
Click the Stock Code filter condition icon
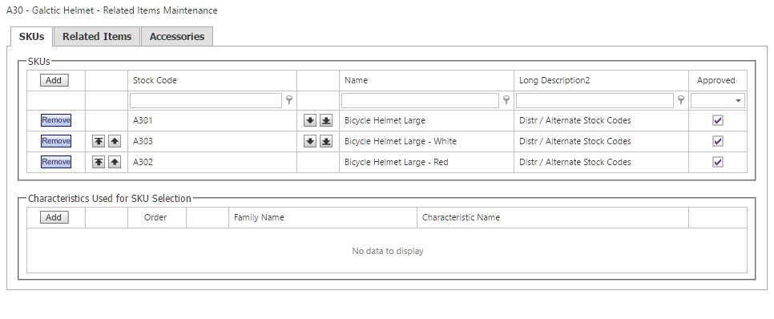pyautogui.click(x=289, y=100)
